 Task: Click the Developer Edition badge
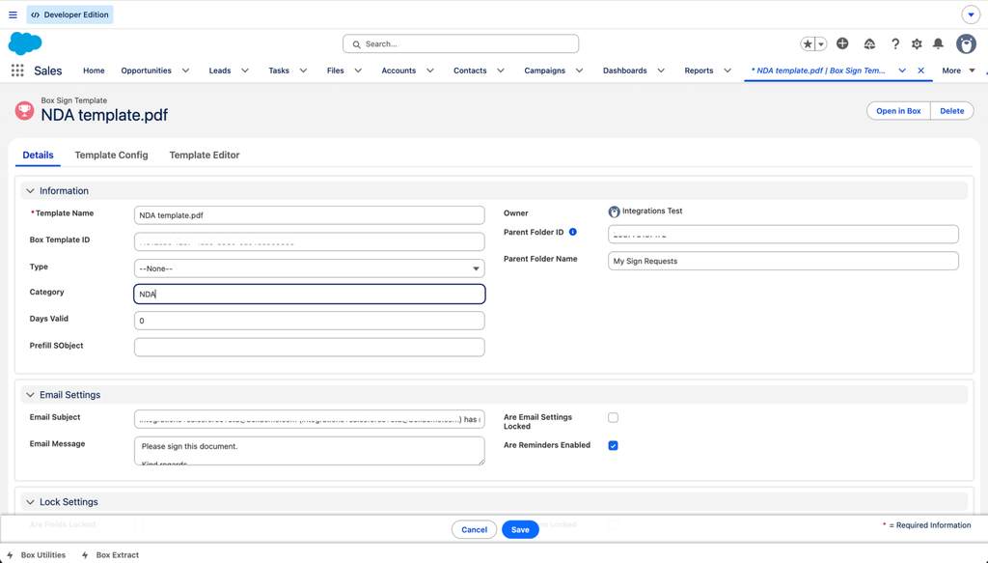tap(69, 14)
